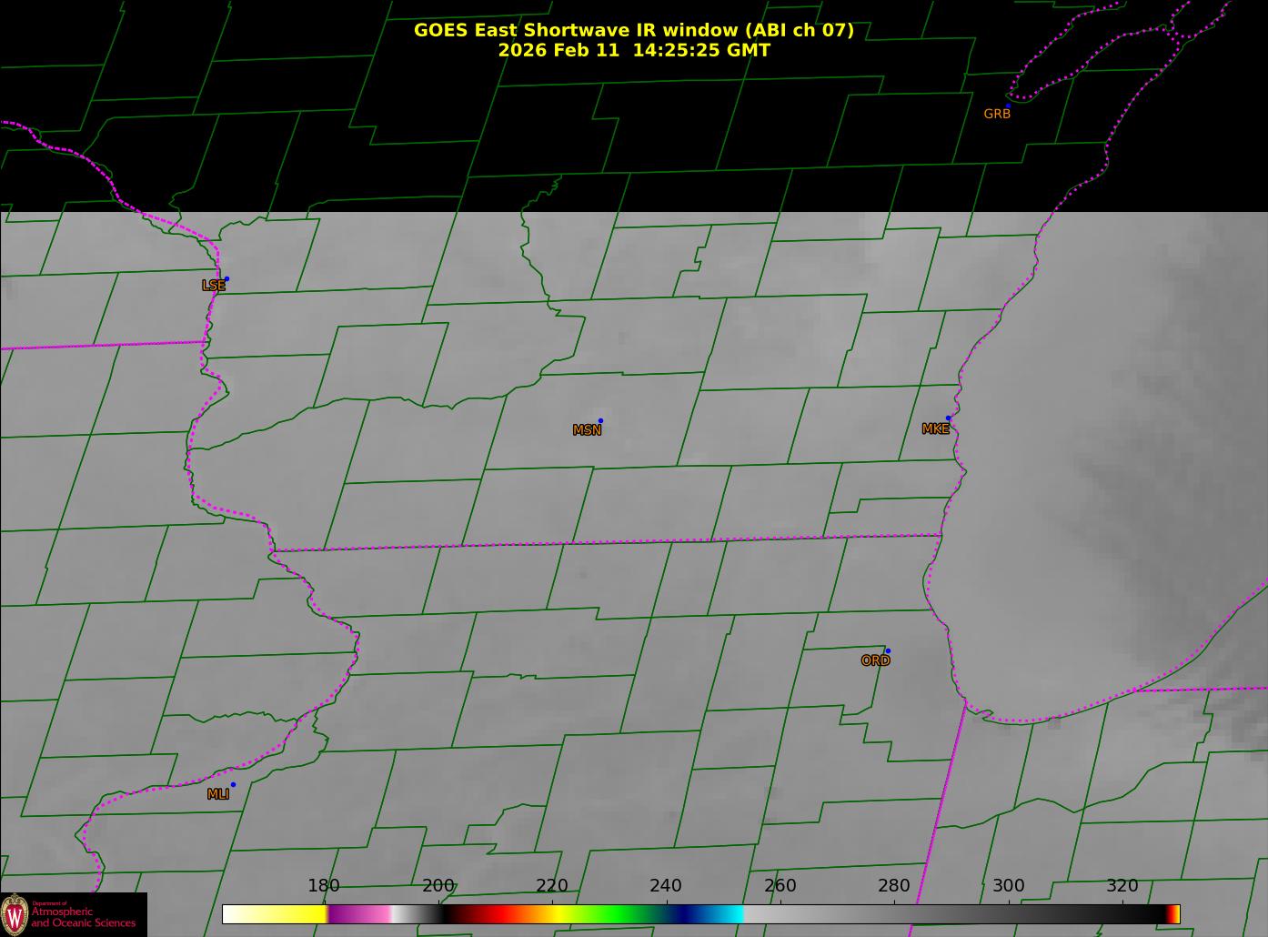Click the MSN station label
The height and width of the screenshot is (937, 1268).
pyautogui.click(x=587, y=430)
